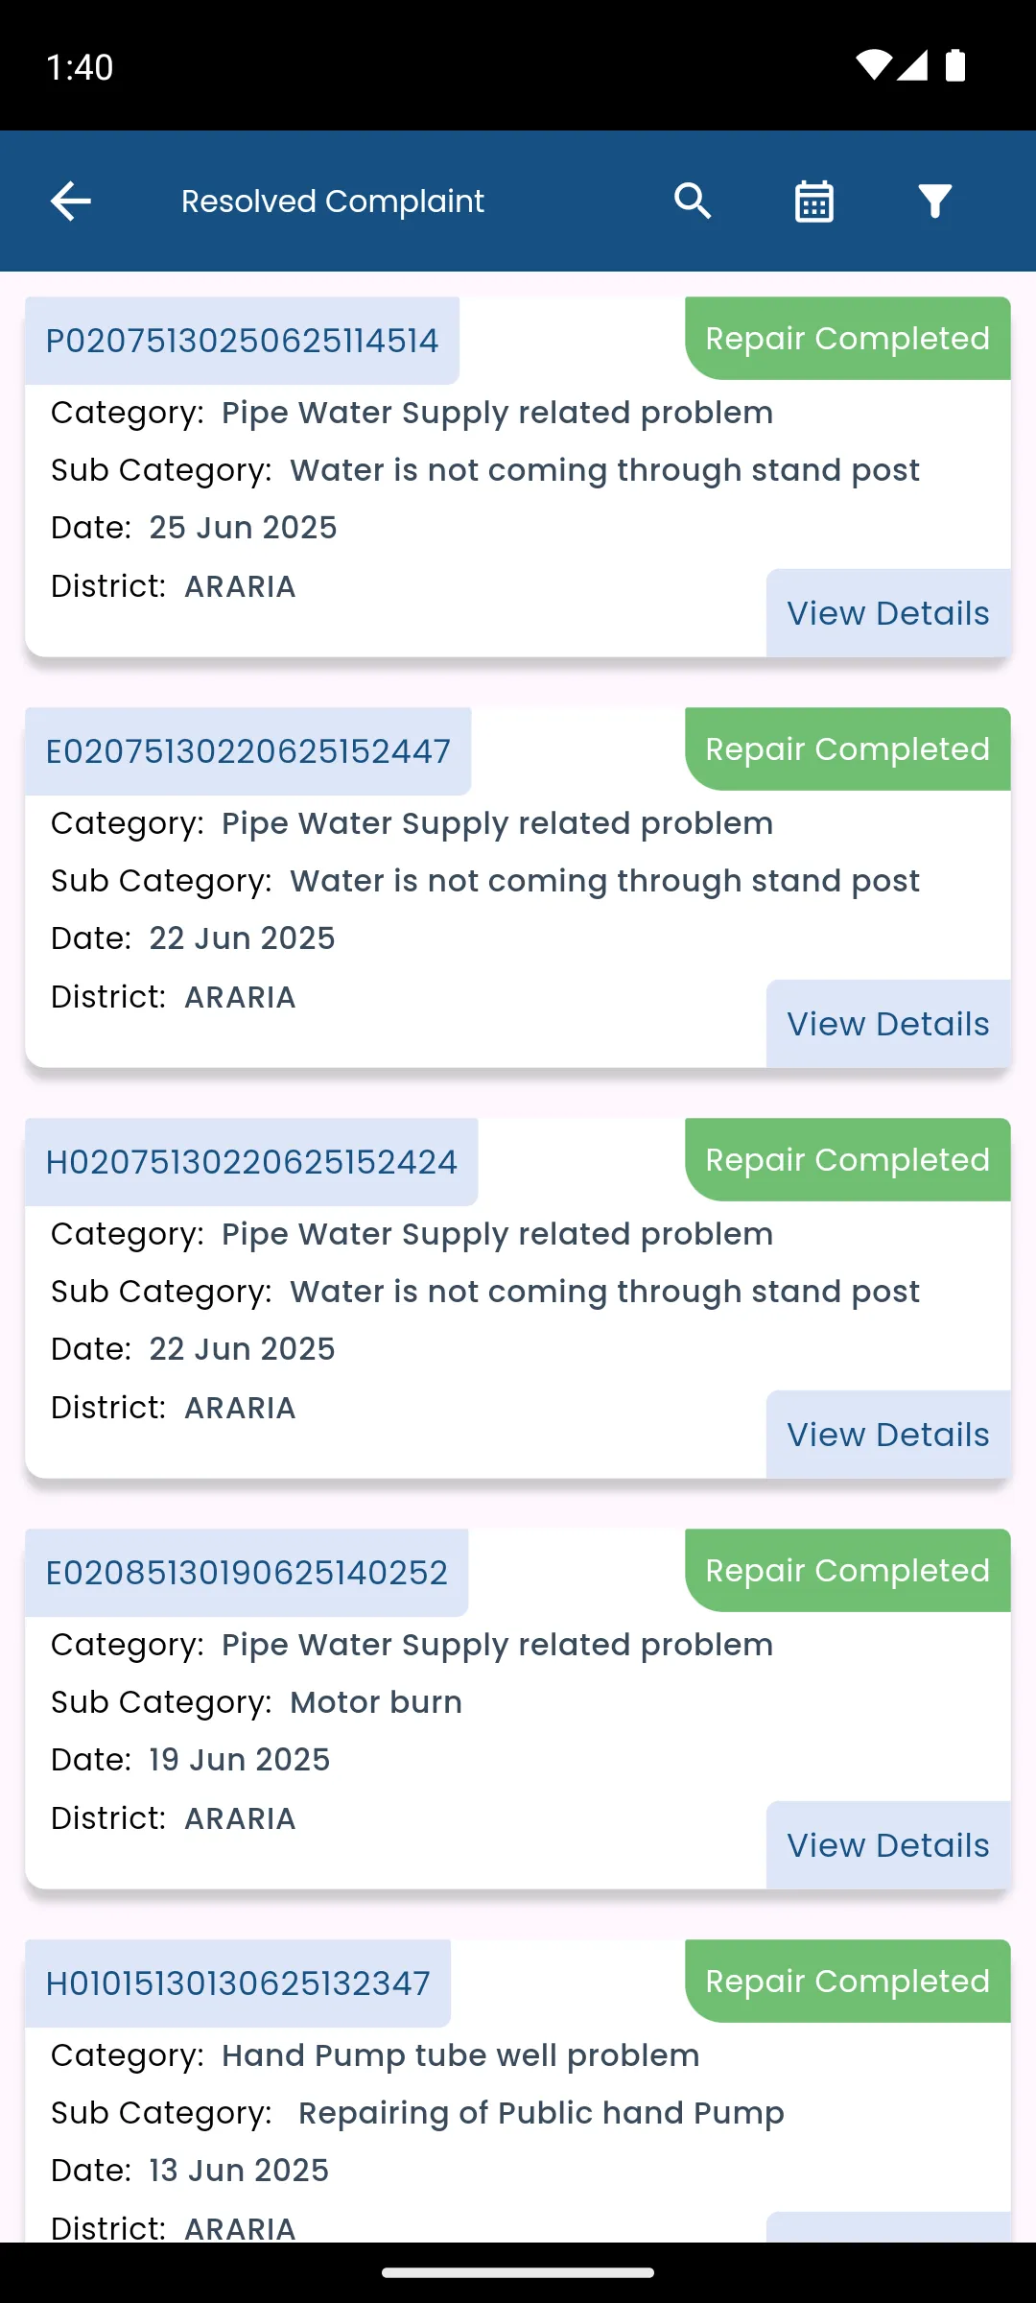Select complaint ID H0101513013062513​2347
Image resolution: width=1036 pixels, height=2303 pixels.
[x=238, y=1983]
